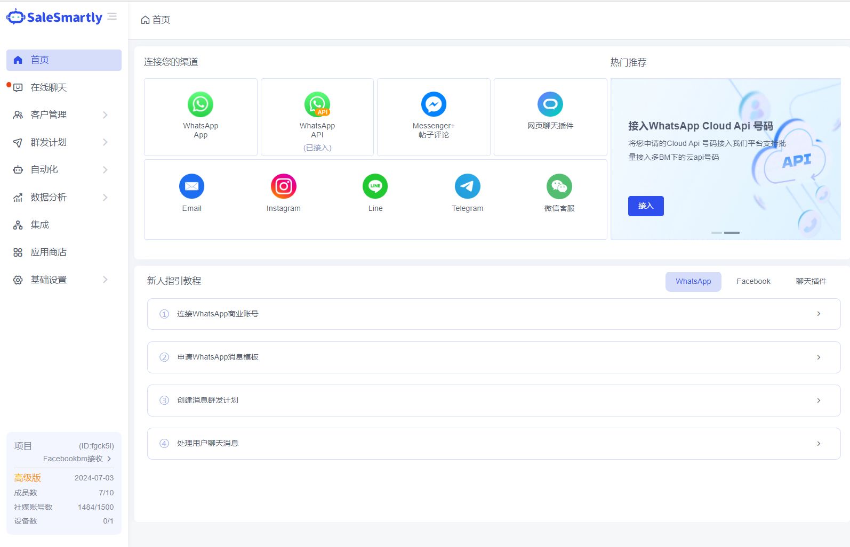Select the Messenger+ channel icon
Image resolution: width=850 pixels, height=547 pixels.
(x=434, y=104)
